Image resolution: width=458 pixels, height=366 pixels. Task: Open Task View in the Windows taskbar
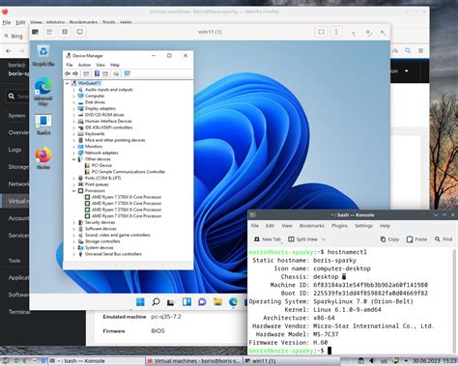[171, 302]
